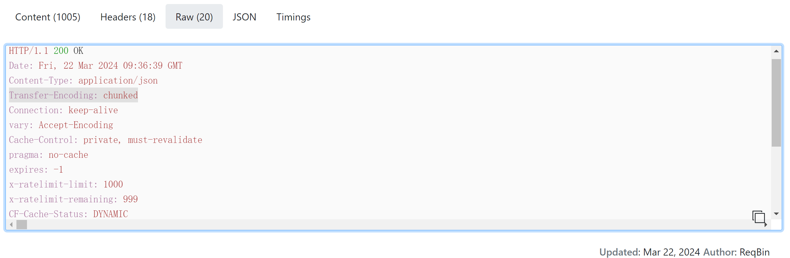This screenshot has height=258, width=790.
Task: Click the Content-Type: application/json line
Action: [x=83, y=80]
